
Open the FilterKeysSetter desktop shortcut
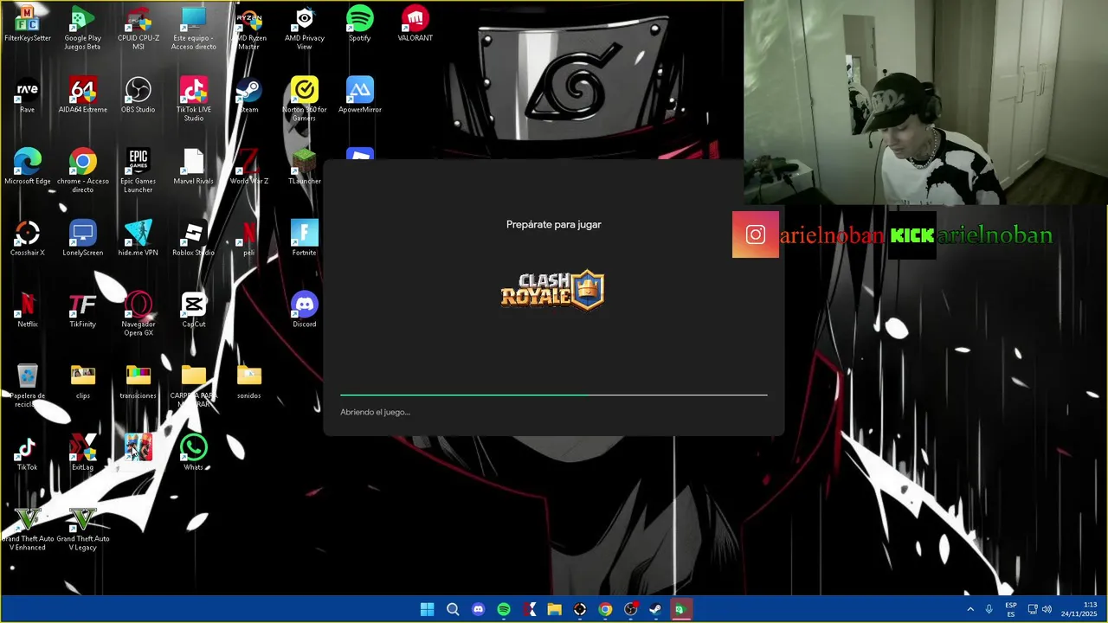coord(27,24)
